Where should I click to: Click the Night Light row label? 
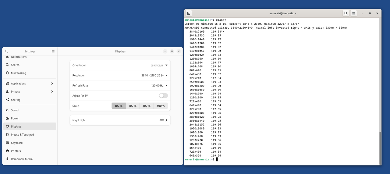(79, 120)
